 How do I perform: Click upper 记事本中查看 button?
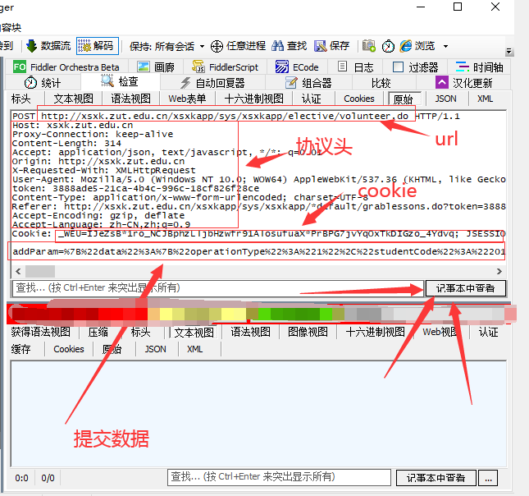466,288
